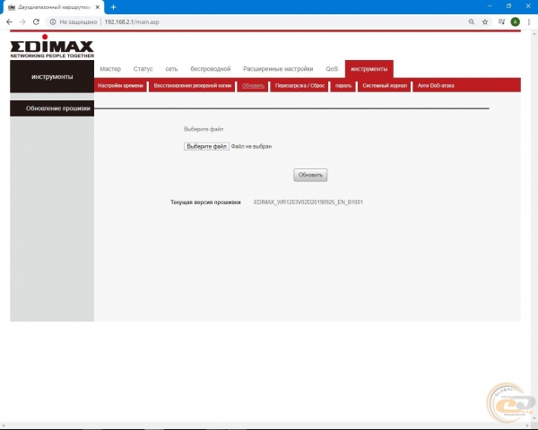Click the browser tab title 'Двухдиапазонный маршрутизатор'
This screenshot has height=430, width=538.
(x=54, y=7)
